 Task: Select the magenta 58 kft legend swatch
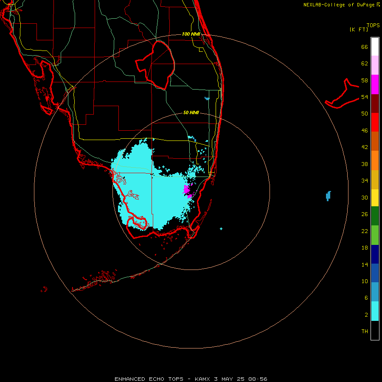click(x=375, y=84)
